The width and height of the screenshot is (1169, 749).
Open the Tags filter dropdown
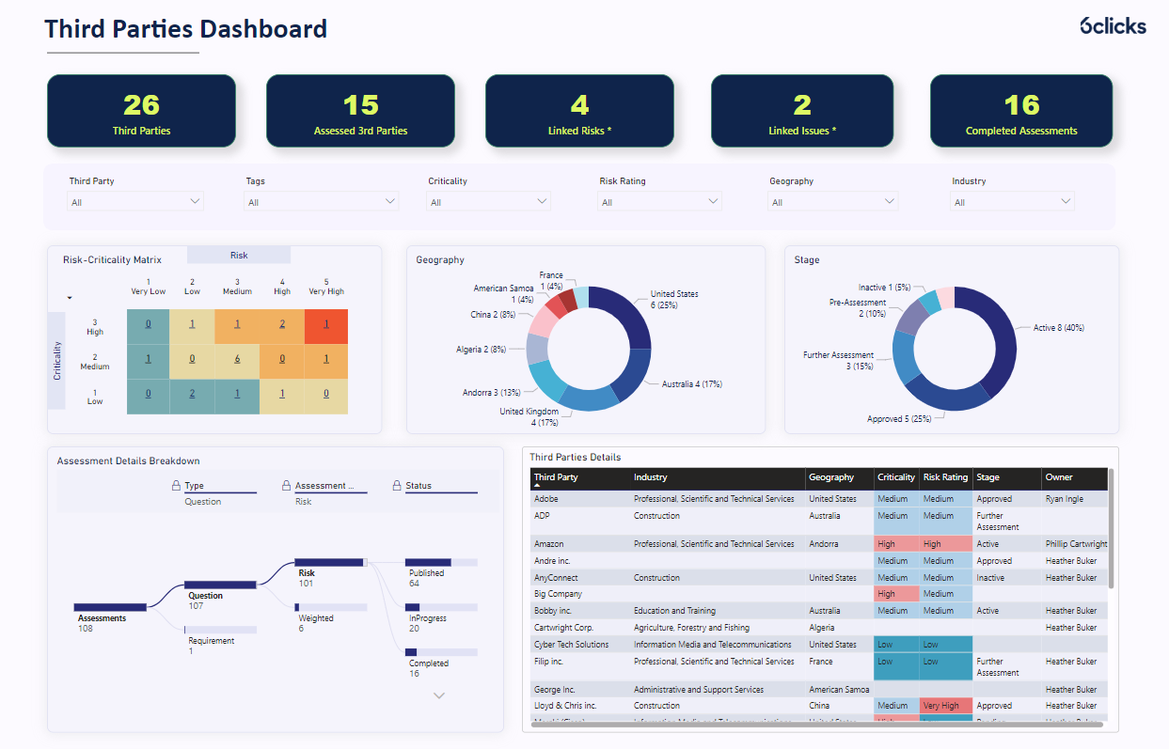322,200
